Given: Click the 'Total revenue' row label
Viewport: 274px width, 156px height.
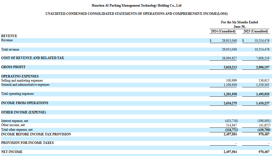Looking at the screenshot, I should point(10,49).
